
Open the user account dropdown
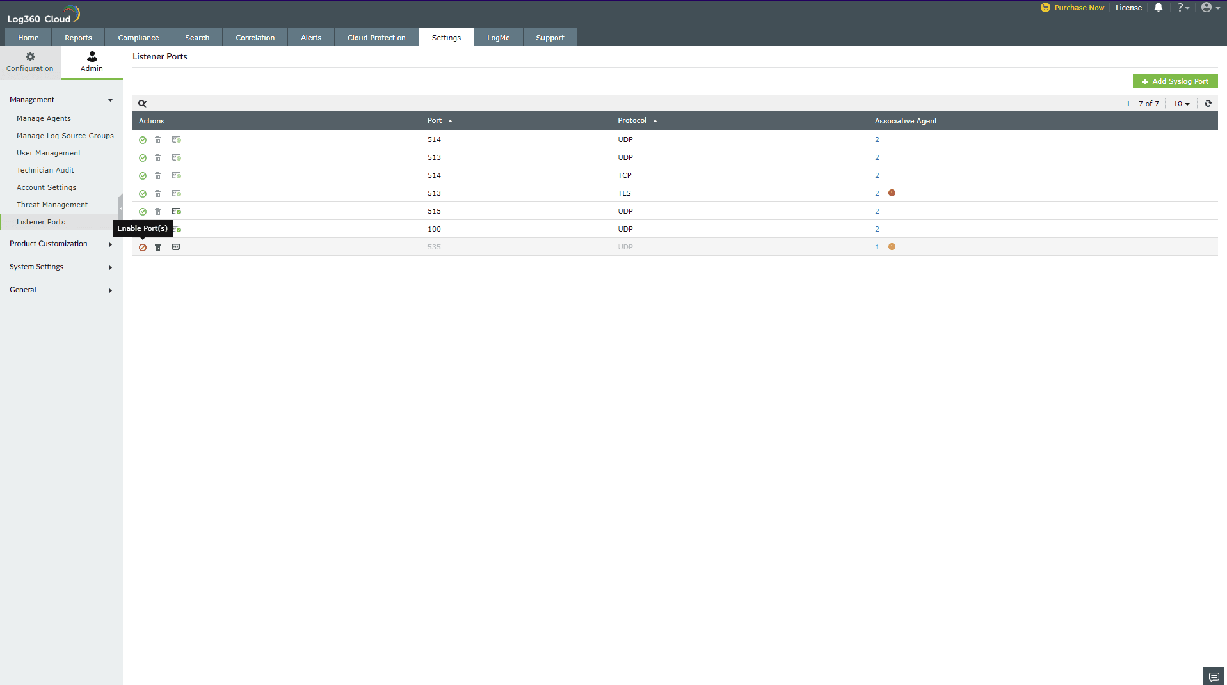tap(1210, 8)
